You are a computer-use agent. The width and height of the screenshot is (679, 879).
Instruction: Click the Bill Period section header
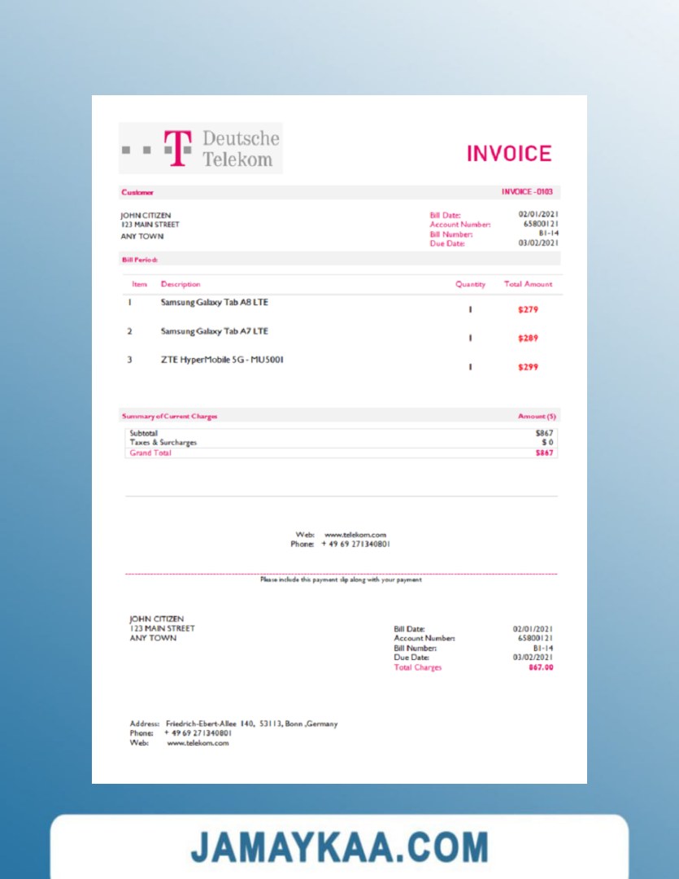139,260
